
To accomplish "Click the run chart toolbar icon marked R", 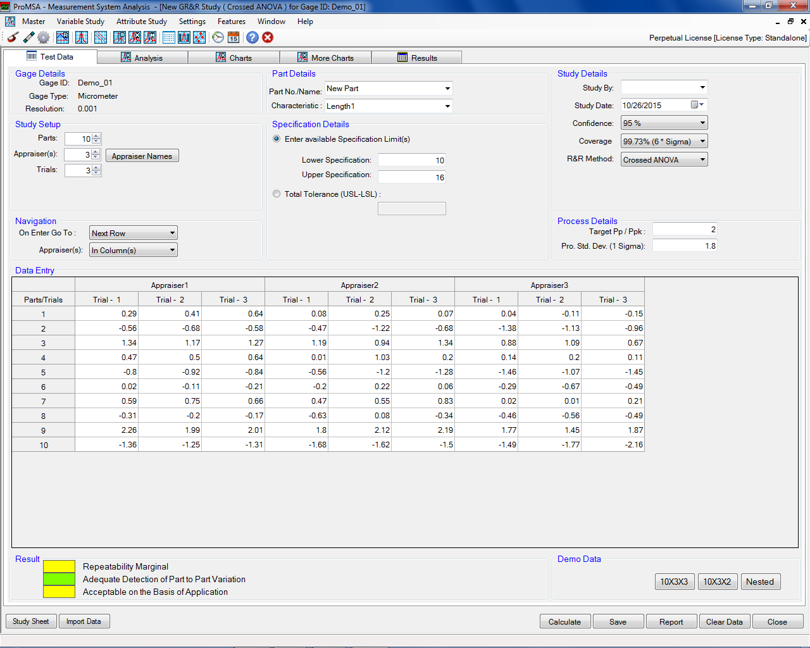I will (x=63, y=37).
